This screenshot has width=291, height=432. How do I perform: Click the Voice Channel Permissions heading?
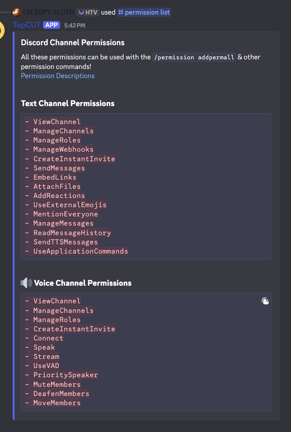pos(83,283)
